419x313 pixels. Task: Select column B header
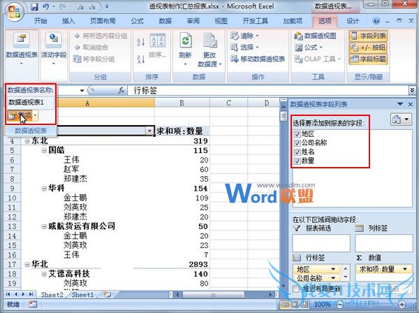point(182,103)
